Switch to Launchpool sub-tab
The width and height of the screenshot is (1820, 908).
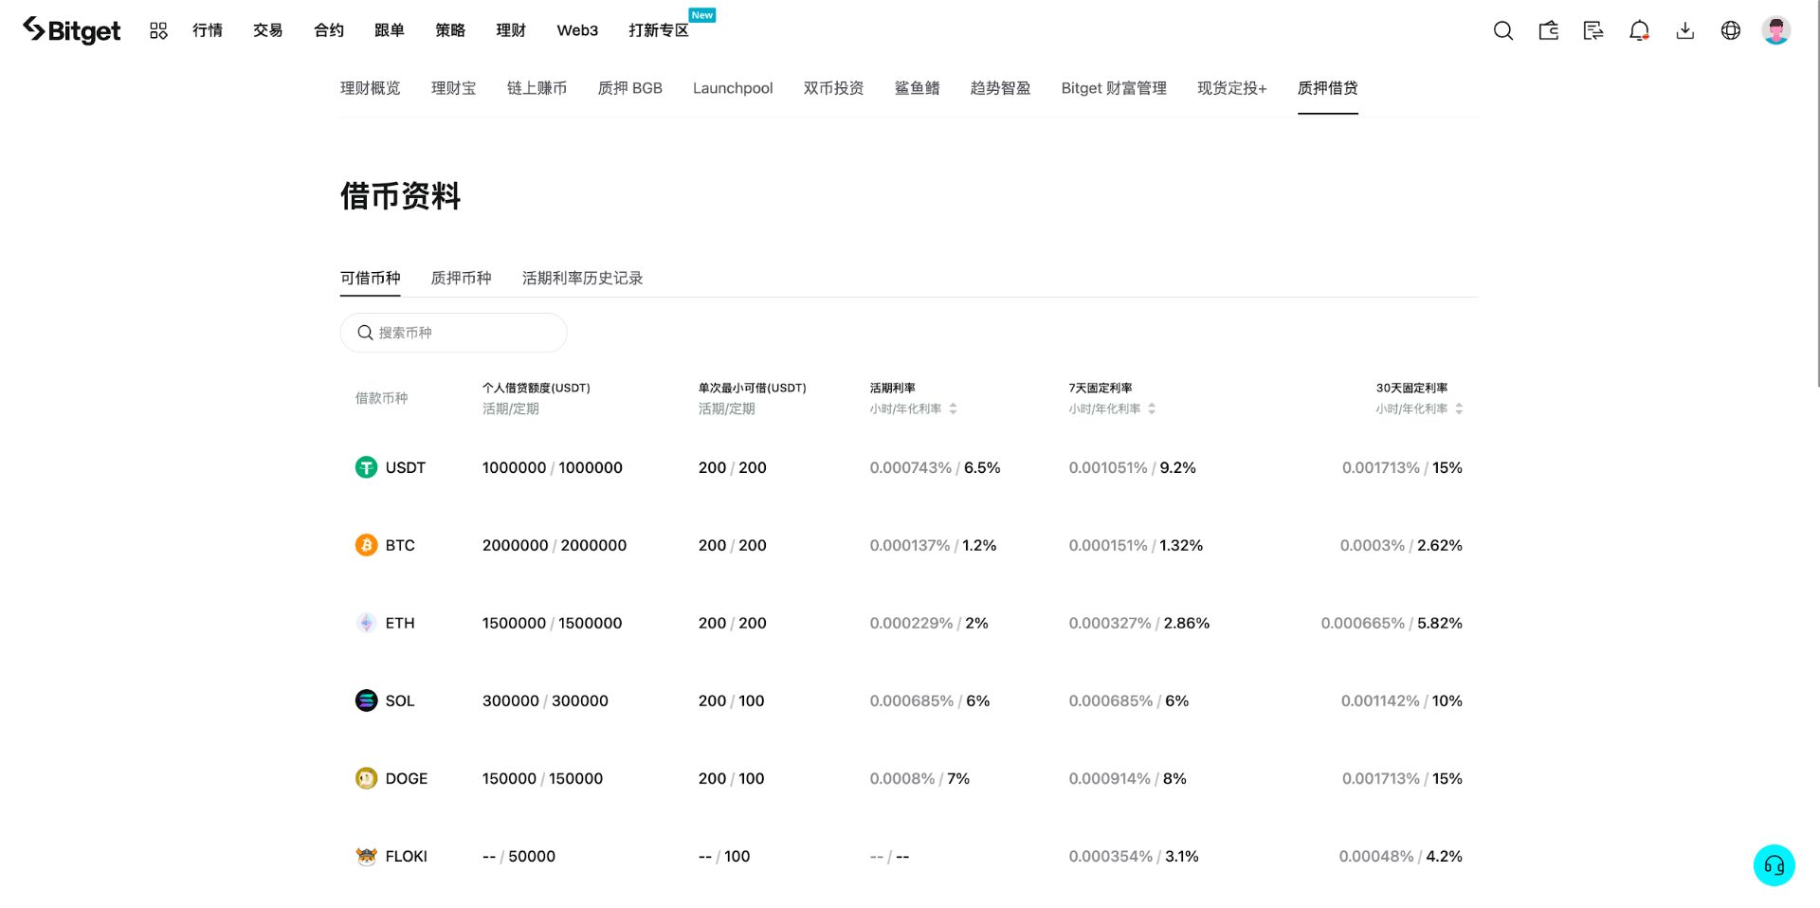733,88
